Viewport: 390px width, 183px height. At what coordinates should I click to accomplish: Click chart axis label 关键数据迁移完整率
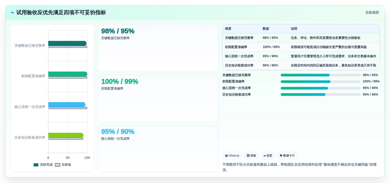point(30,46)
